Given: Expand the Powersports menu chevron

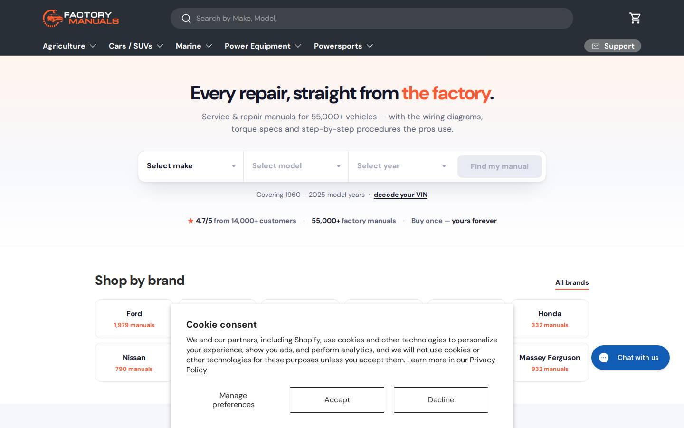Looking at the screenshot, I should [370, 46].
